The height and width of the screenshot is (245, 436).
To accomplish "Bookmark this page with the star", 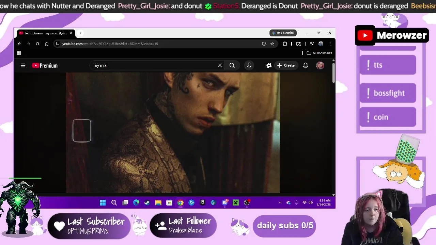I will tap(272, 44).
